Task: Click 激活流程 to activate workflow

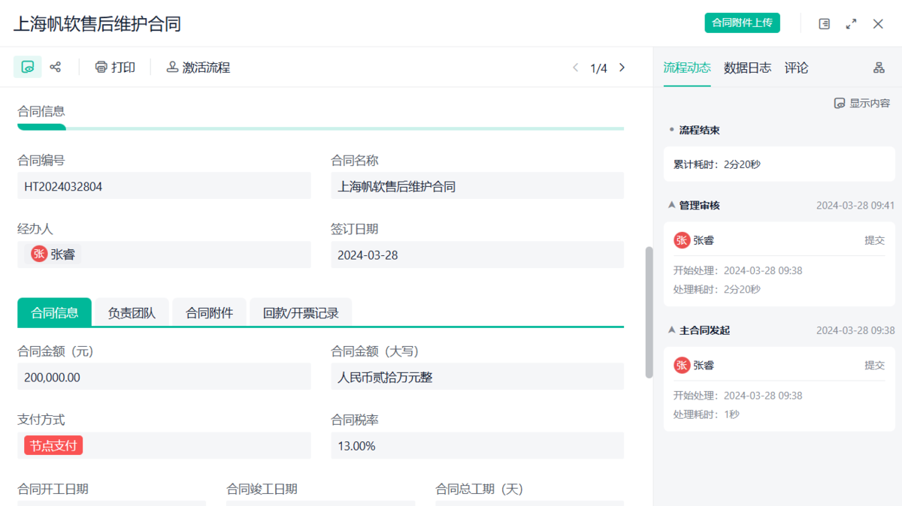Action: 198,67
